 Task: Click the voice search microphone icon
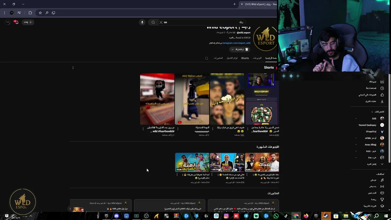pos(142,22)
